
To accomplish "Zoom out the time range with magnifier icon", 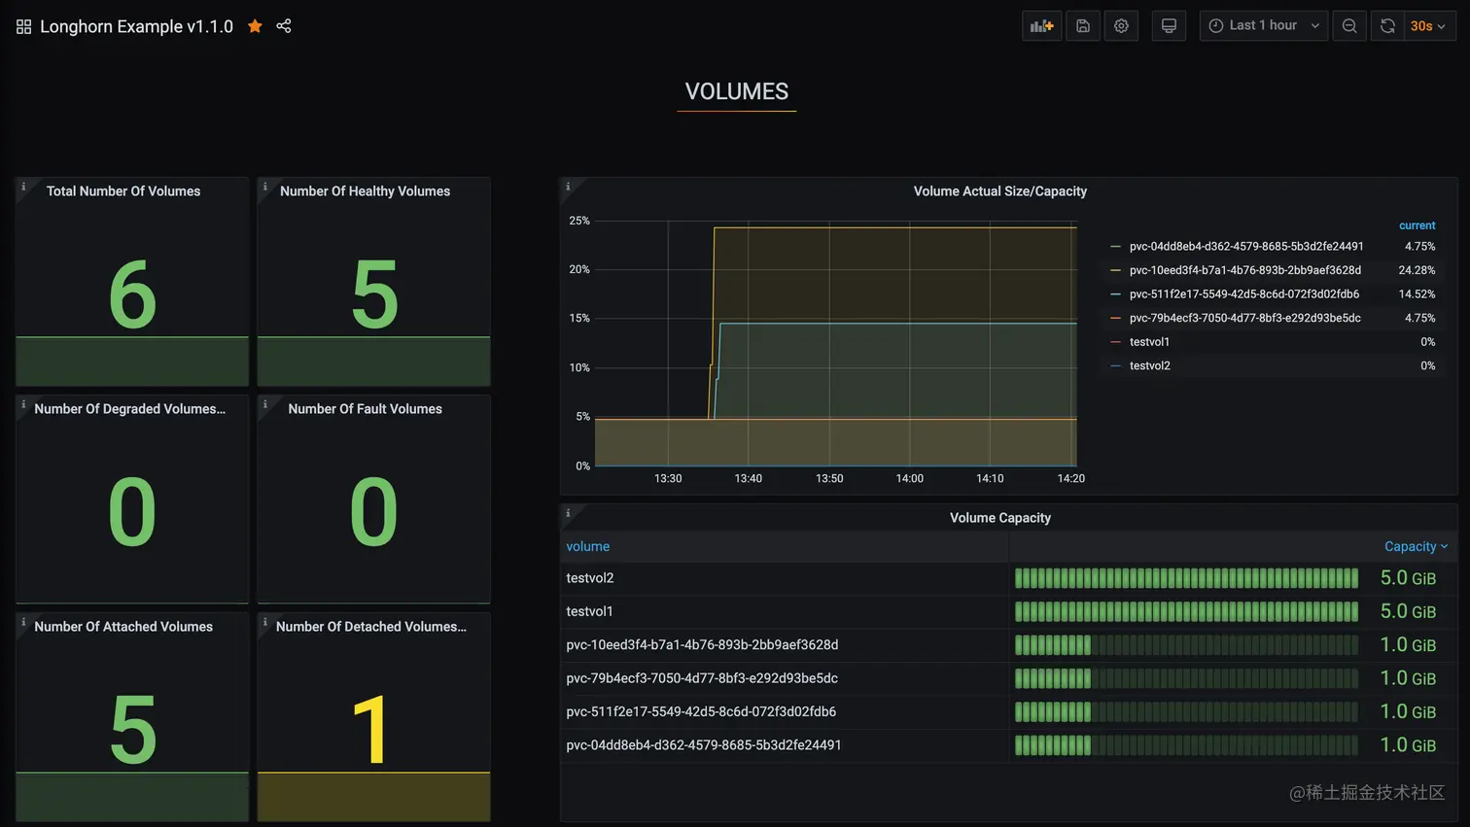I will [x=1348, y=25].
